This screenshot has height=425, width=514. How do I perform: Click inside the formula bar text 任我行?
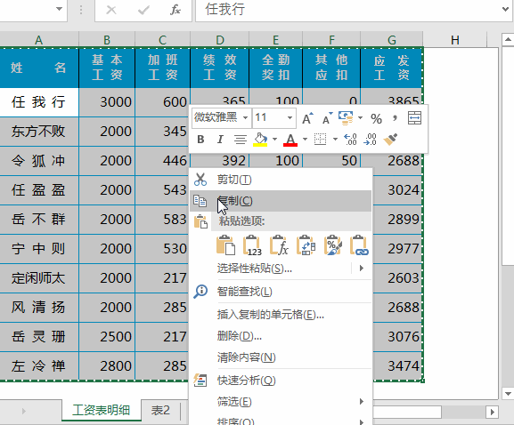(225, 9)
